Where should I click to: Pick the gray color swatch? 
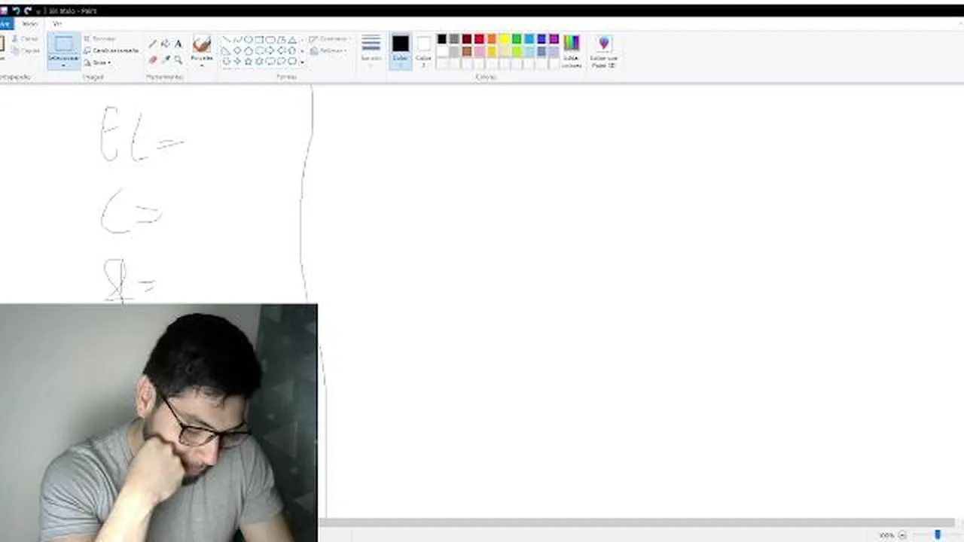click(454, 39)
